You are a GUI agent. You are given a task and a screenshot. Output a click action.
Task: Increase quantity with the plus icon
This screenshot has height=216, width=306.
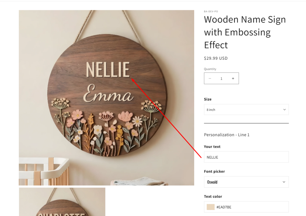(233, 78)
